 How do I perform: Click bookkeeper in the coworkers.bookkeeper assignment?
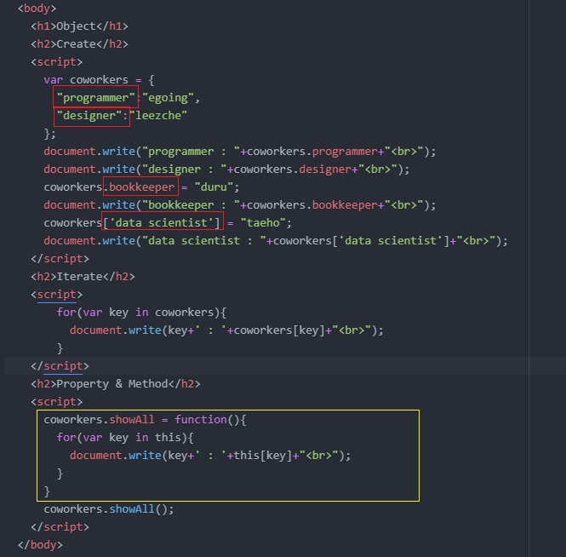(141, 187)
